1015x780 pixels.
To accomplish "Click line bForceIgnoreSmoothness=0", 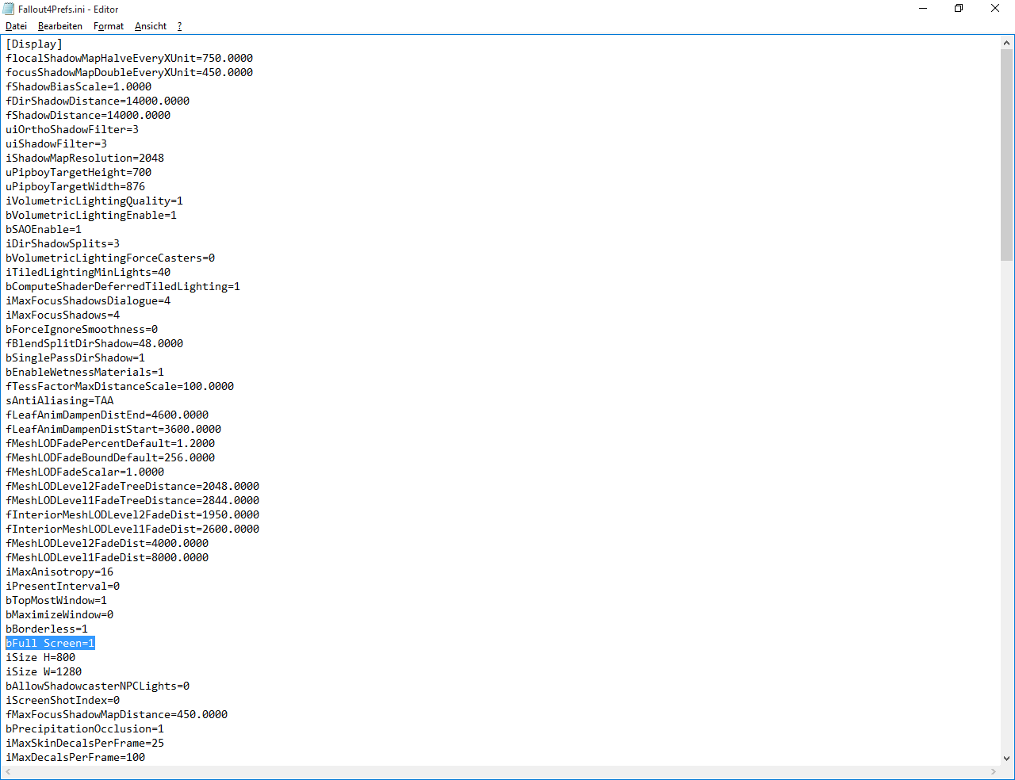I will tap(82, 329).
